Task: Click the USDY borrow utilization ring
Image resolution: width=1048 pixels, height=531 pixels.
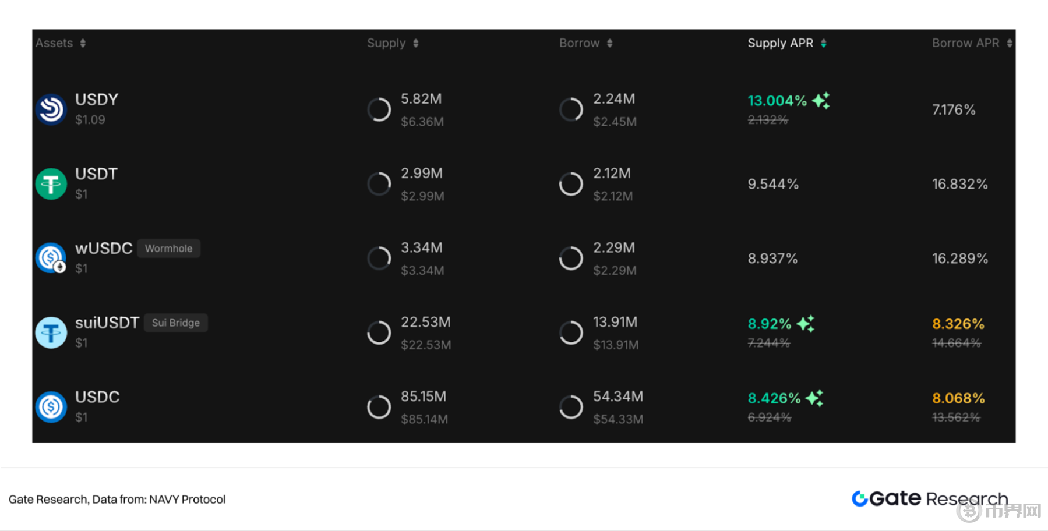Action: tap(571, 109)
